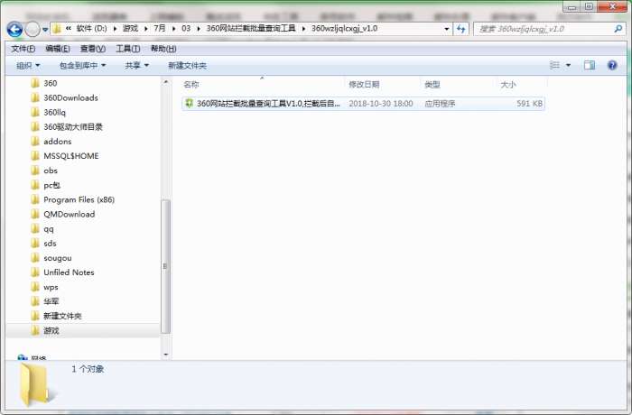Viewport: 632px width, 415px height.
Task: Open the 帮助(H) menu
Action: 163,49
